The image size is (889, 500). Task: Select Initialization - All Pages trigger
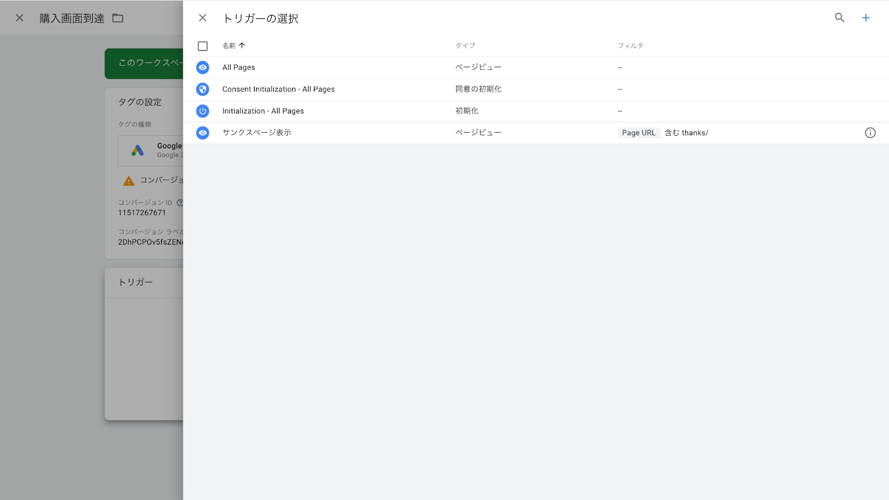pyautogui.click(x=536, y=111)
